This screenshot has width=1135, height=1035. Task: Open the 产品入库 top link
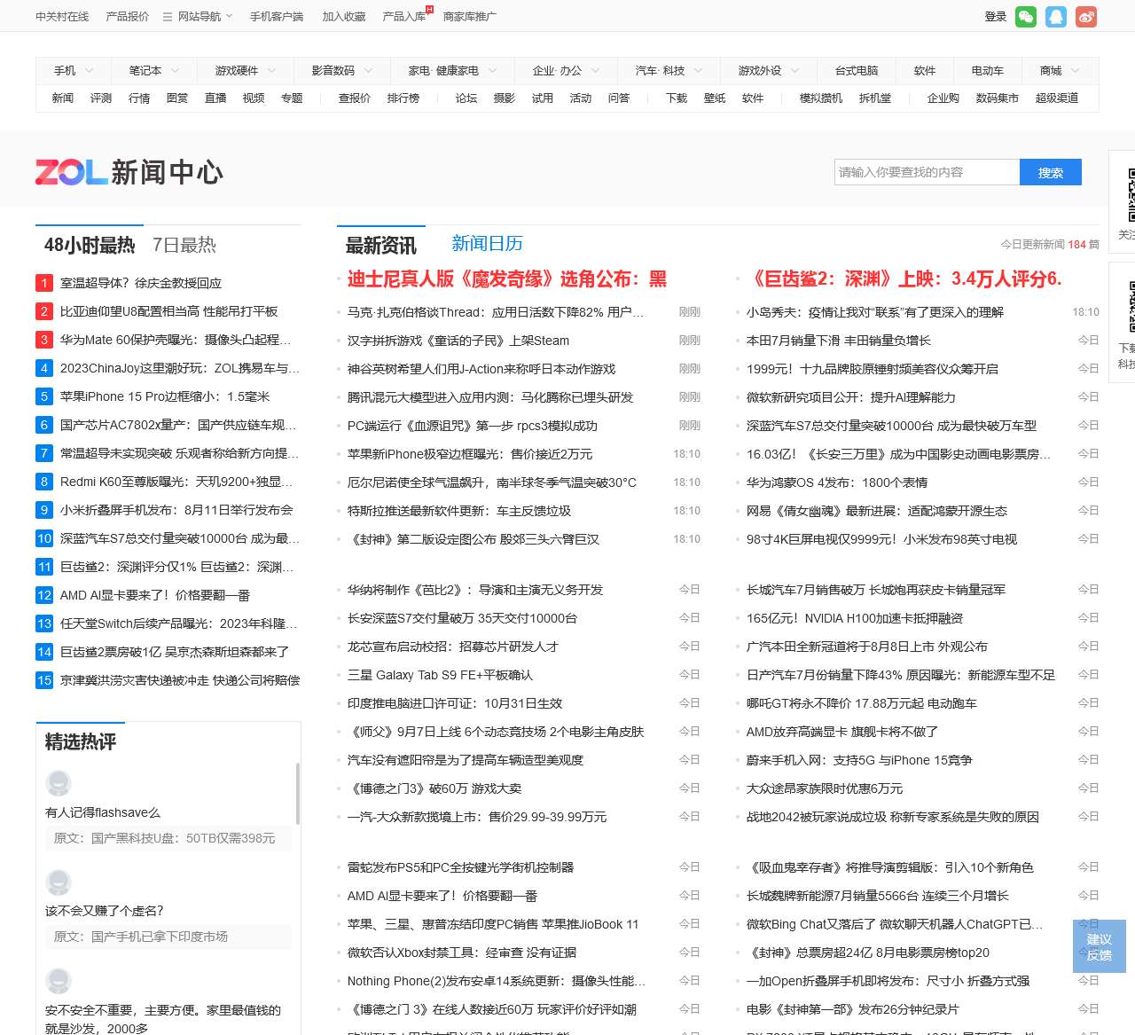click(x=404, y=16)
